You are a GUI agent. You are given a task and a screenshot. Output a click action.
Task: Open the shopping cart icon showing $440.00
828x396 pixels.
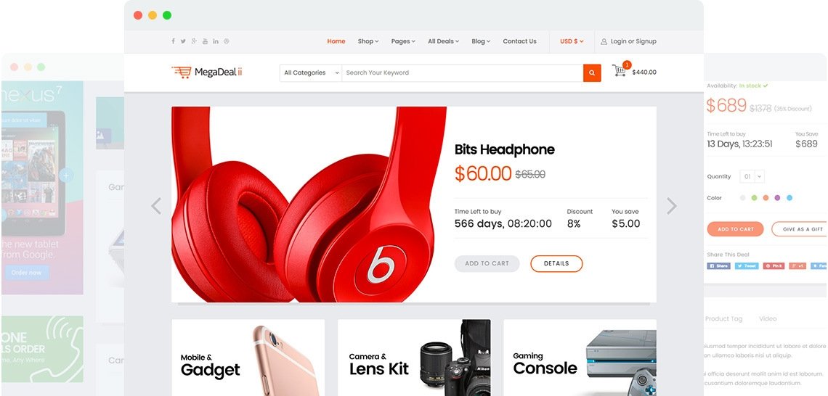click(620, 70)
